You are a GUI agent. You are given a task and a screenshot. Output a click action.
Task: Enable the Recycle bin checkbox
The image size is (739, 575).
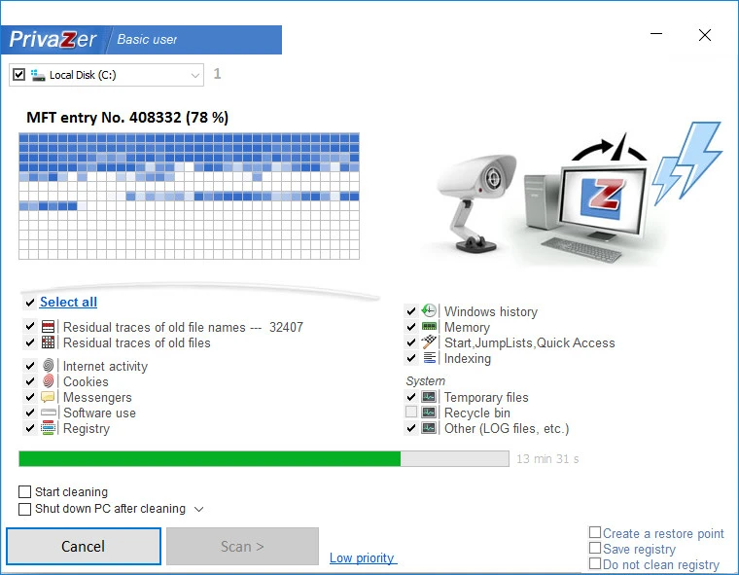[x=411, y=413]
